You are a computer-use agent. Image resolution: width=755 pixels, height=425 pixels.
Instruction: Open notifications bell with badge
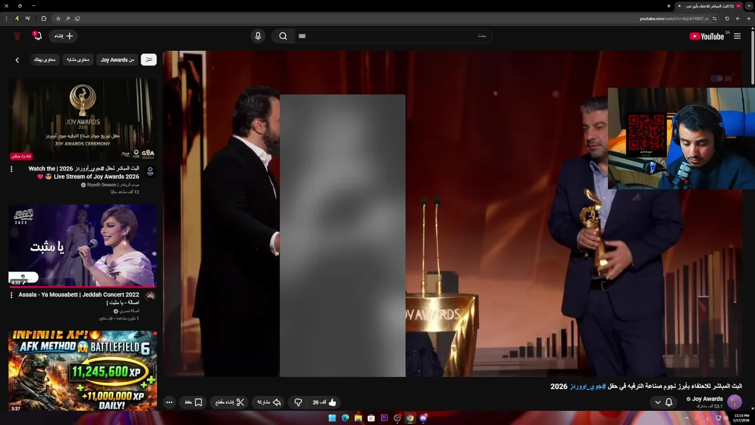tap(37, 36)
